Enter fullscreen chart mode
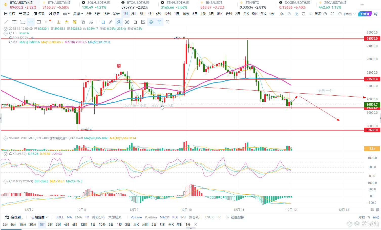381x230 pixels. 332,14
